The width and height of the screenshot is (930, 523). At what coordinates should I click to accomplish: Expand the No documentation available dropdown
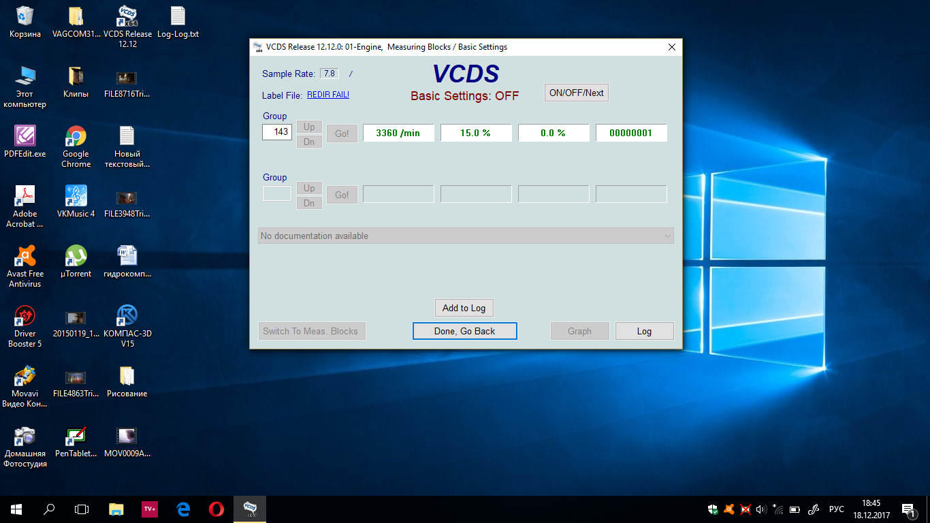pos(466,236)
